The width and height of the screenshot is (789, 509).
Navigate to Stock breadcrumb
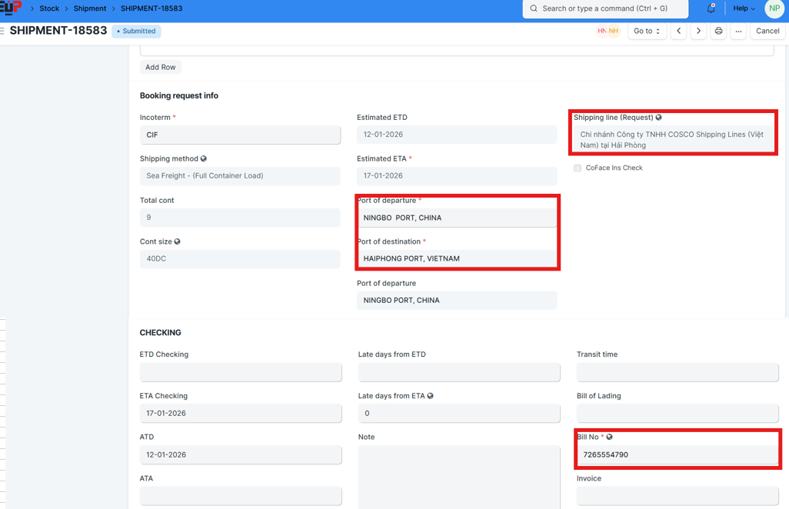[49, 8]
